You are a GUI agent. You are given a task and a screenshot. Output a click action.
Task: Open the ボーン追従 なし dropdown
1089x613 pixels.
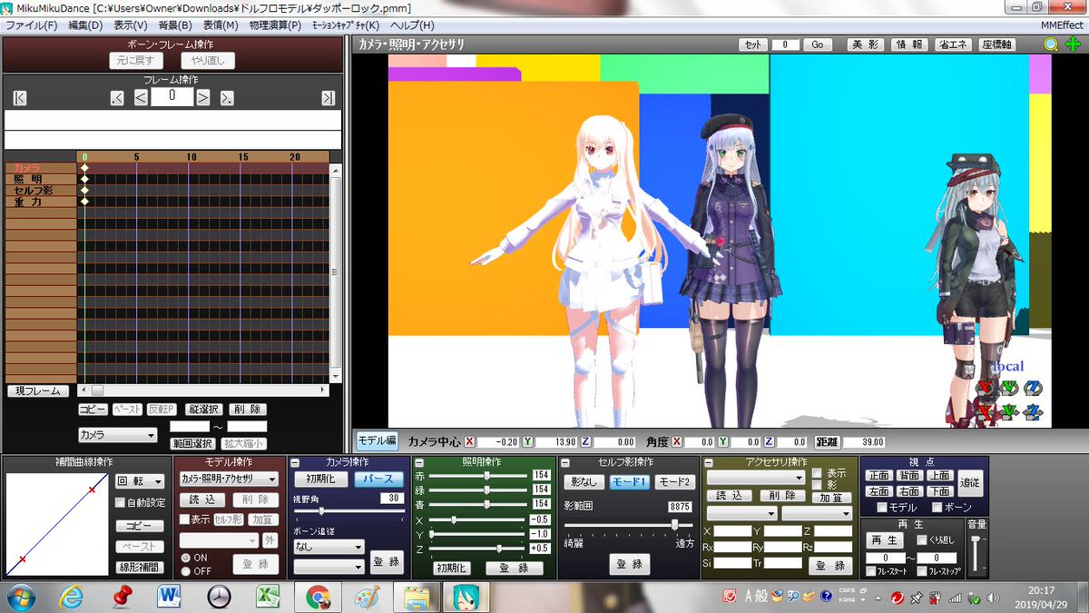(x=329, y=547)
